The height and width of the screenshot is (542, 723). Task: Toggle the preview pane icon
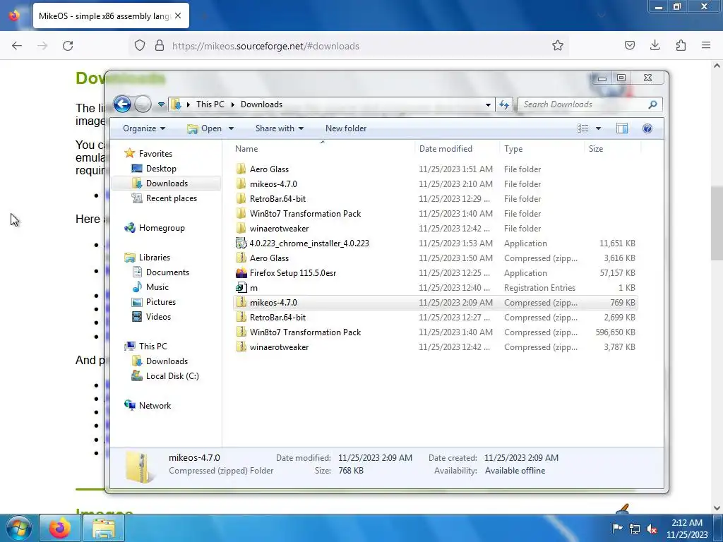[x=622, y=128]
